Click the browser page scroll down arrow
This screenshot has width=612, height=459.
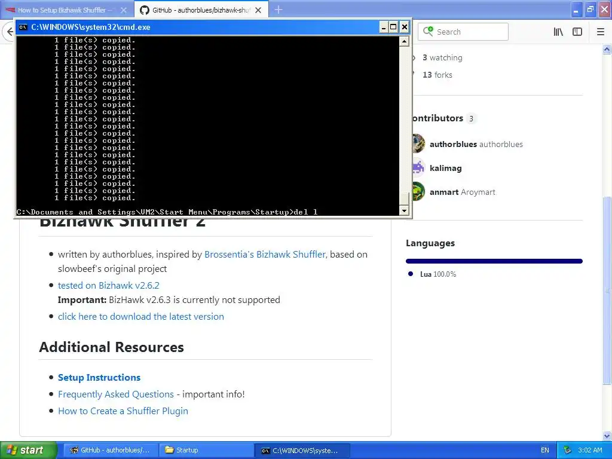[607, 436]
